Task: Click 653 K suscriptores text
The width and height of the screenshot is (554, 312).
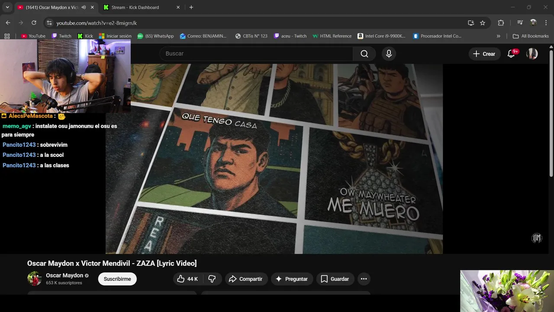Action: click(64, 283)
